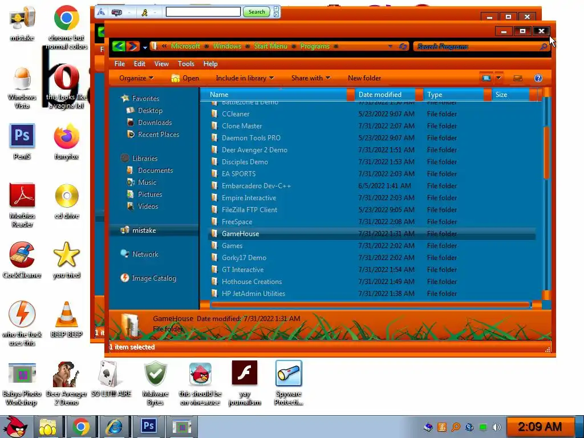
Task: Open the Edit menu
Action: 140,64
